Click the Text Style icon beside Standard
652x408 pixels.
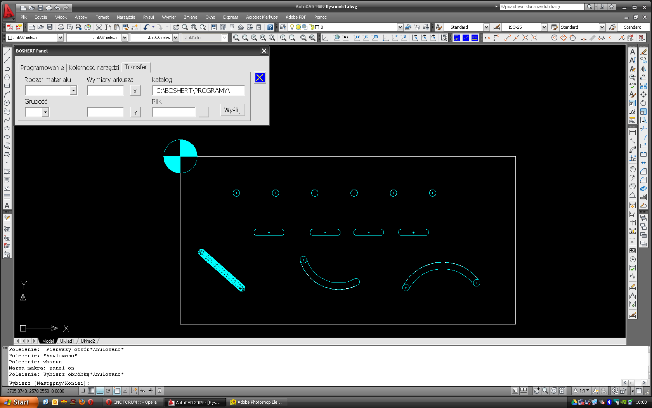(x=439, y=27)
